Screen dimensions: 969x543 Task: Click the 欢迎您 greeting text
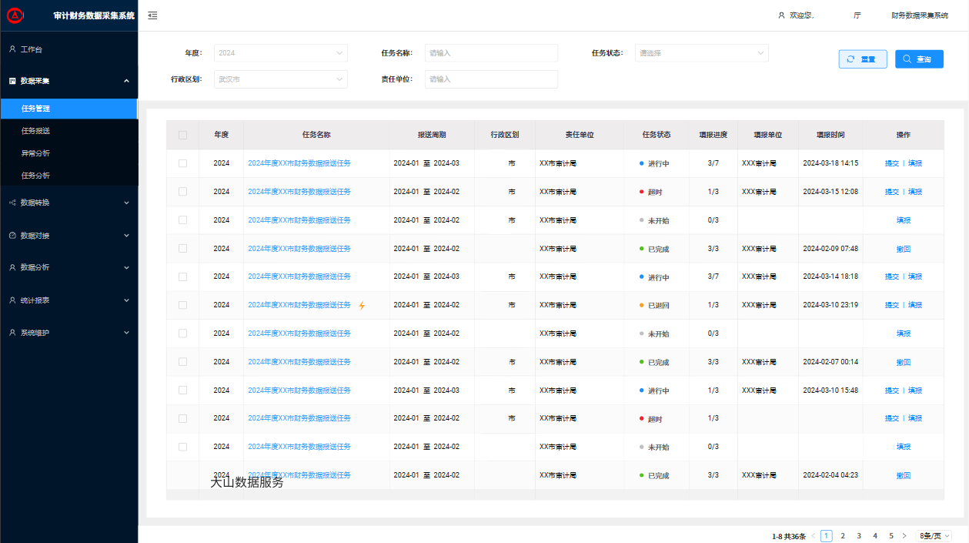point(802,15)
